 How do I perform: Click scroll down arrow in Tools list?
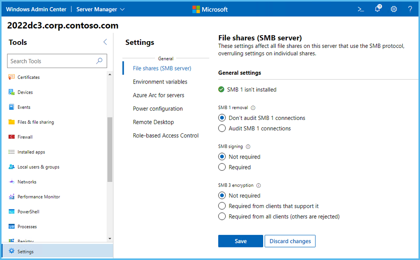[110, 238]
